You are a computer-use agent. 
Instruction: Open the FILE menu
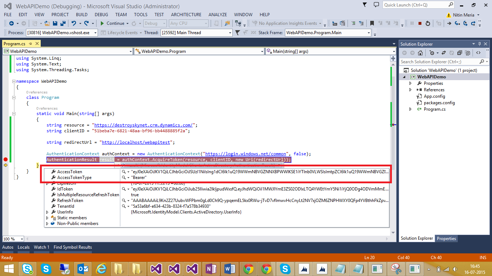point(8,15)
